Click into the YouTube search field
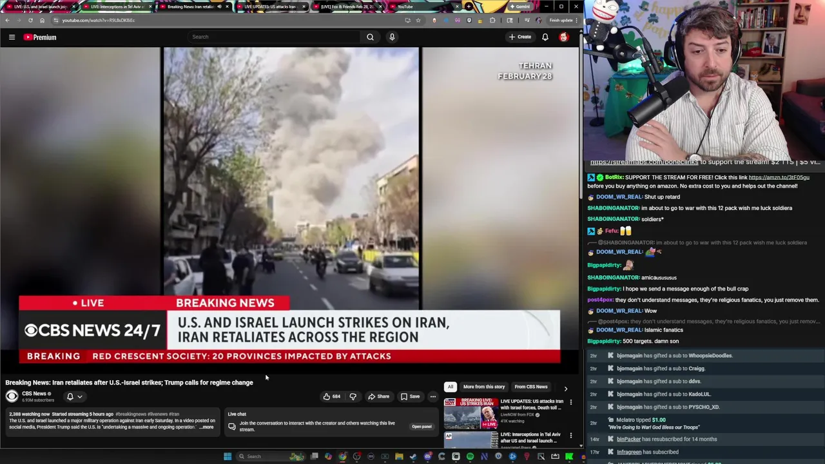Viewport: 825px width, 464px height. click(274, 37)
